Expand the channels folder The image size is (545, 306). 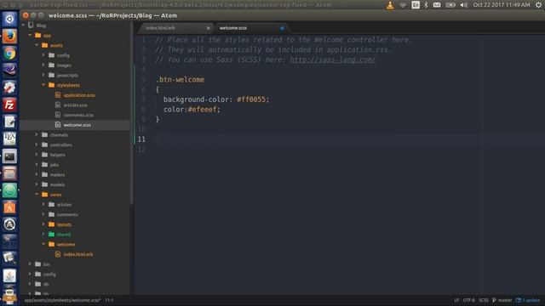tap(37, 134)
